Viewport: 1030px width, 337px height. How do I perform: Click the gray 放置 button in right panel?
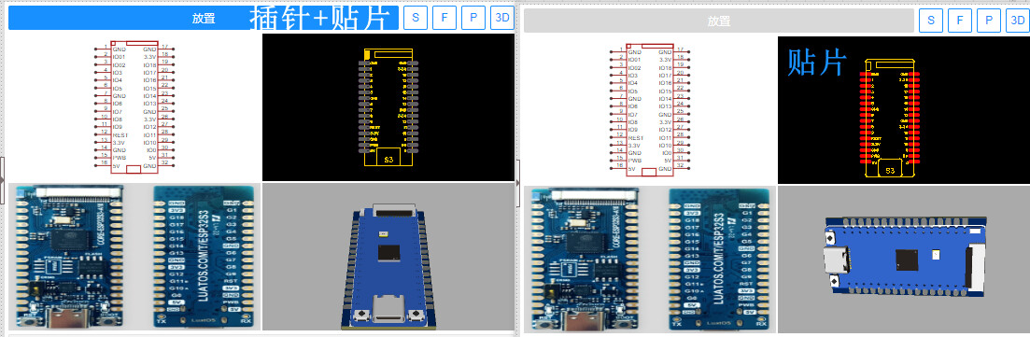tap(719, 21)
